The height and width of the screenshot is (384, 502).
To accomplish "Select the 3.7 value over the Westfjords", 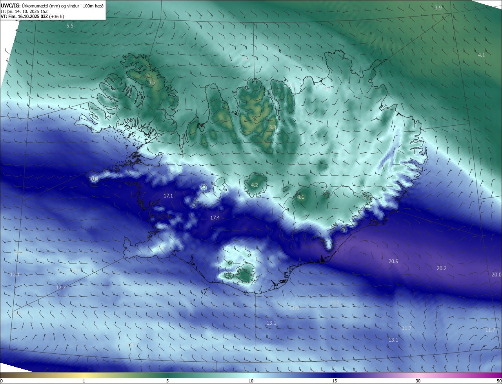I will tap(152, 83).
